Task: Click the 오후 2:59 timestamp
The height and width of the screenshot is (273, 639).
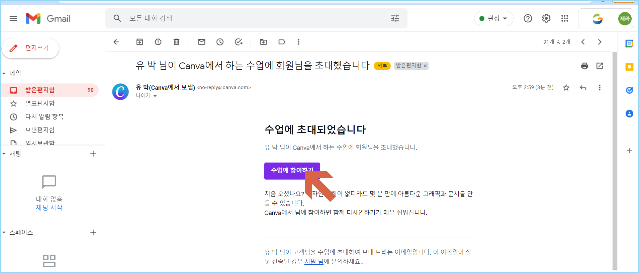Action: click(x=533, y=87)
